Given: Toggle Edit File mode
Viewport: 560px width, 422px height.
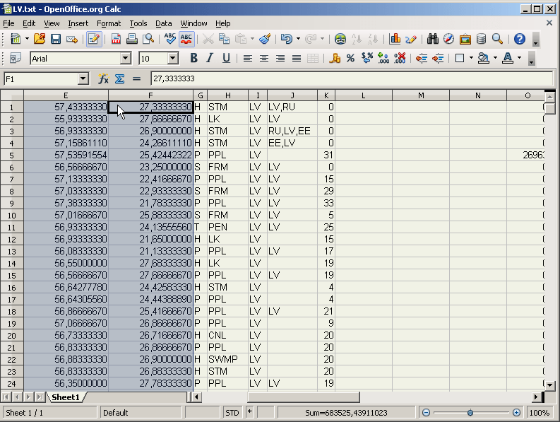Looking at the screenshot, I should click(x=94, y=39).
